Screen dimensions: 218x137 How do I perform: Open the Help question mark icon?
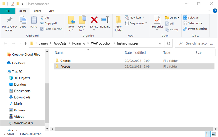(215, 11)
